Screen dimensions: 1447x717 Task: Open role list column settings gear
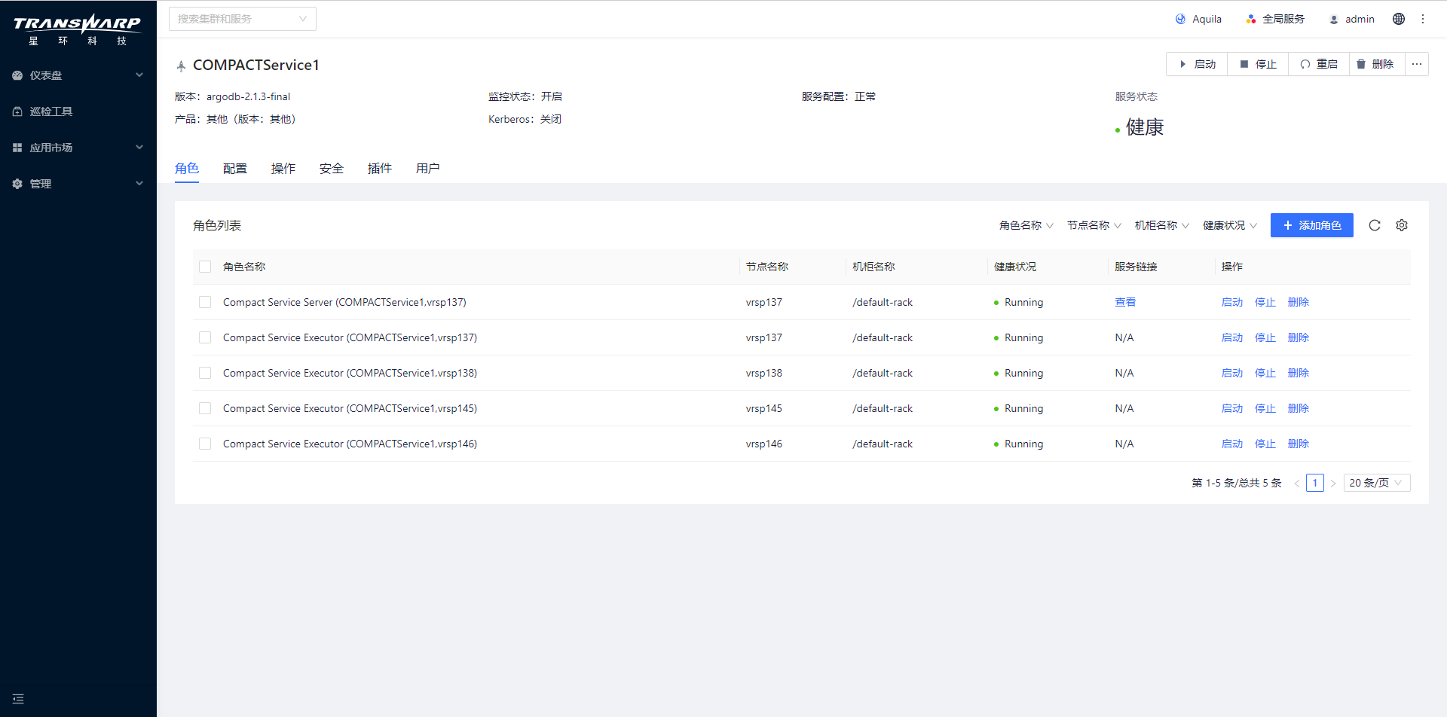tap(1402, 225)
